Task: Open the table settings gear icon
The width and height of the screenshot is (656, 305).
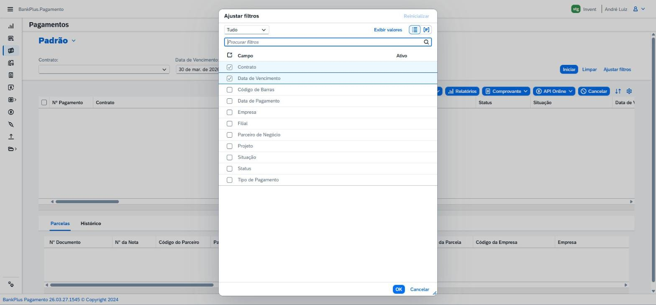Action: pos(629,91)
